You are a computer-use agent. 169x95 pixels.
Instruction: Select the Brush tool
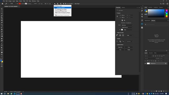(x=2, y=27)
